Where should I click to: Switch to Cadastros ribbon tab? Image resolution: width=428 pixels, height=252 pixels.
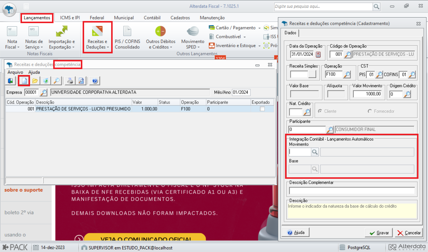(180, 18)
